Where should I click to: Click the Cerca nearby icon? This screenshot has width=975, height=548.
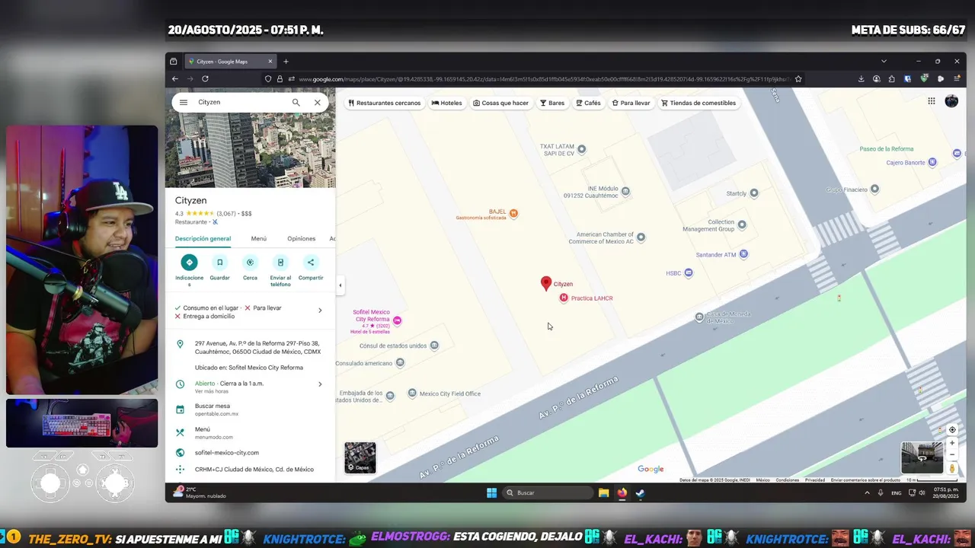(250, 263)
